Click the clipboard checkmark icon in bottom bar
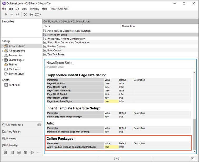 tap(6, 152)
